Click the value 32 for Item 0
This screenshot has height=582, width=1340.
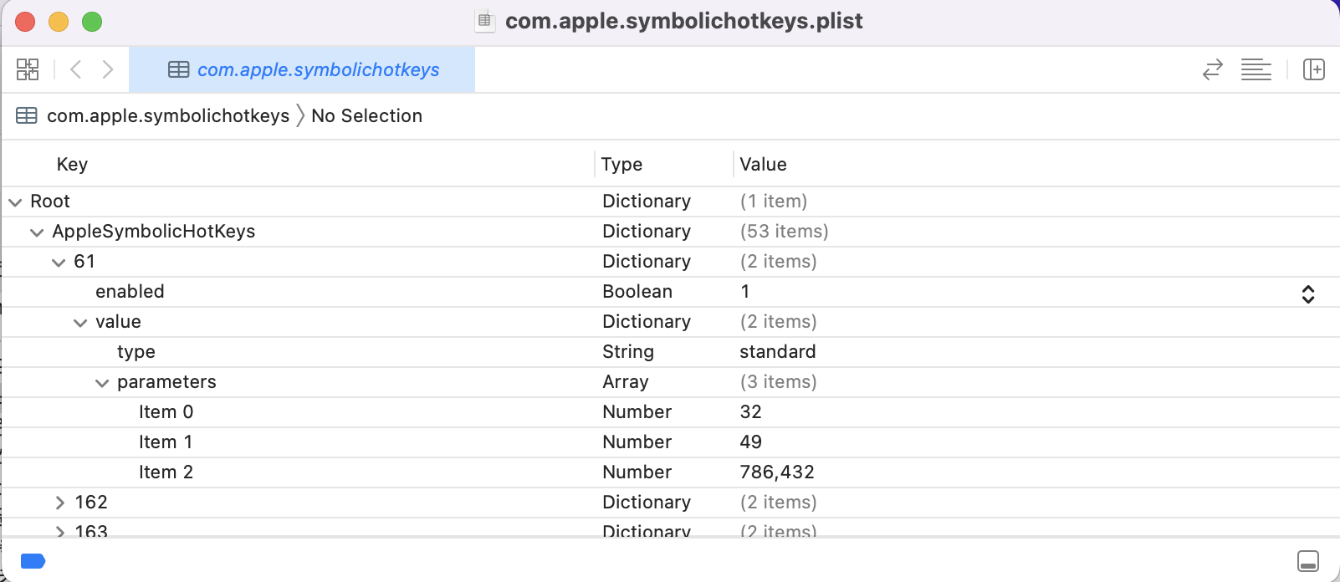tap(750, 411)
